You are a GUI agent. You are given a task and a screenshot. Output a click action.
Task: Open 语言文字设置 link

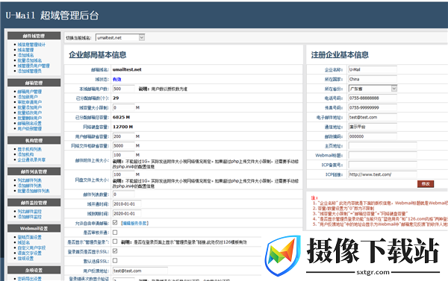29,253
